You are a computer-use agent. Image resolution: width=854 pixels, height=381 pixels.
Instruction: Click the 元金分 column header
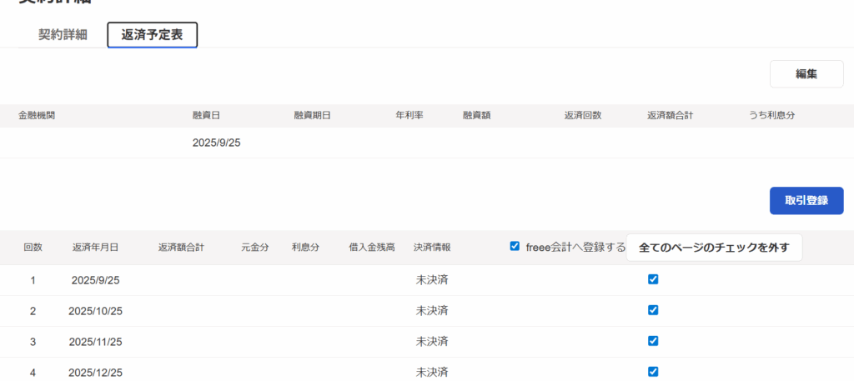255,247
